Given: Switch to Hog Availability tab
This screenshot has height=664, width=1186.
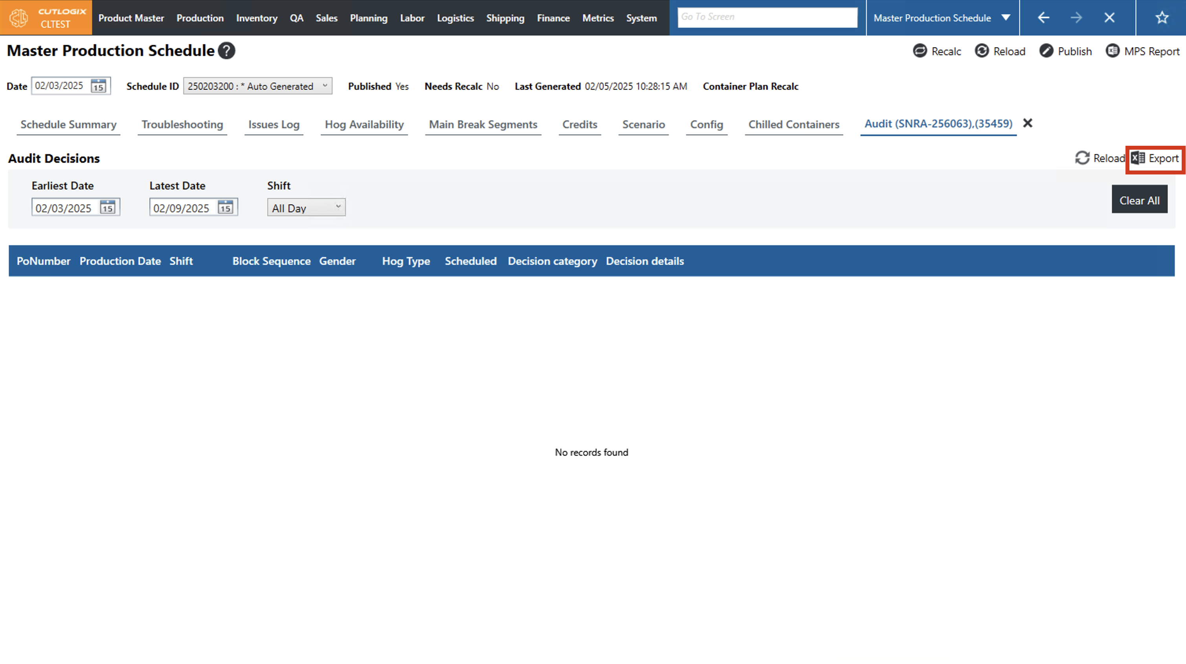Looking at the screenshot, I should [x=364, y=124].
